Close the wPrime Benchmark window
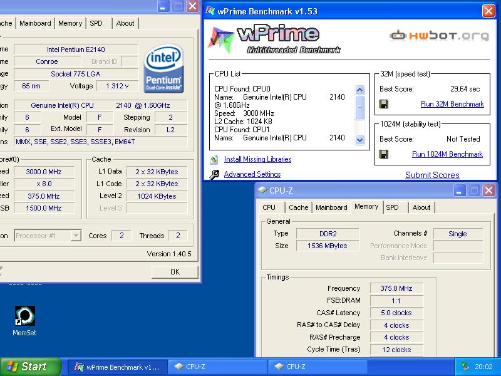This screenshot has height=376, width=501. [x=488, y=11]
